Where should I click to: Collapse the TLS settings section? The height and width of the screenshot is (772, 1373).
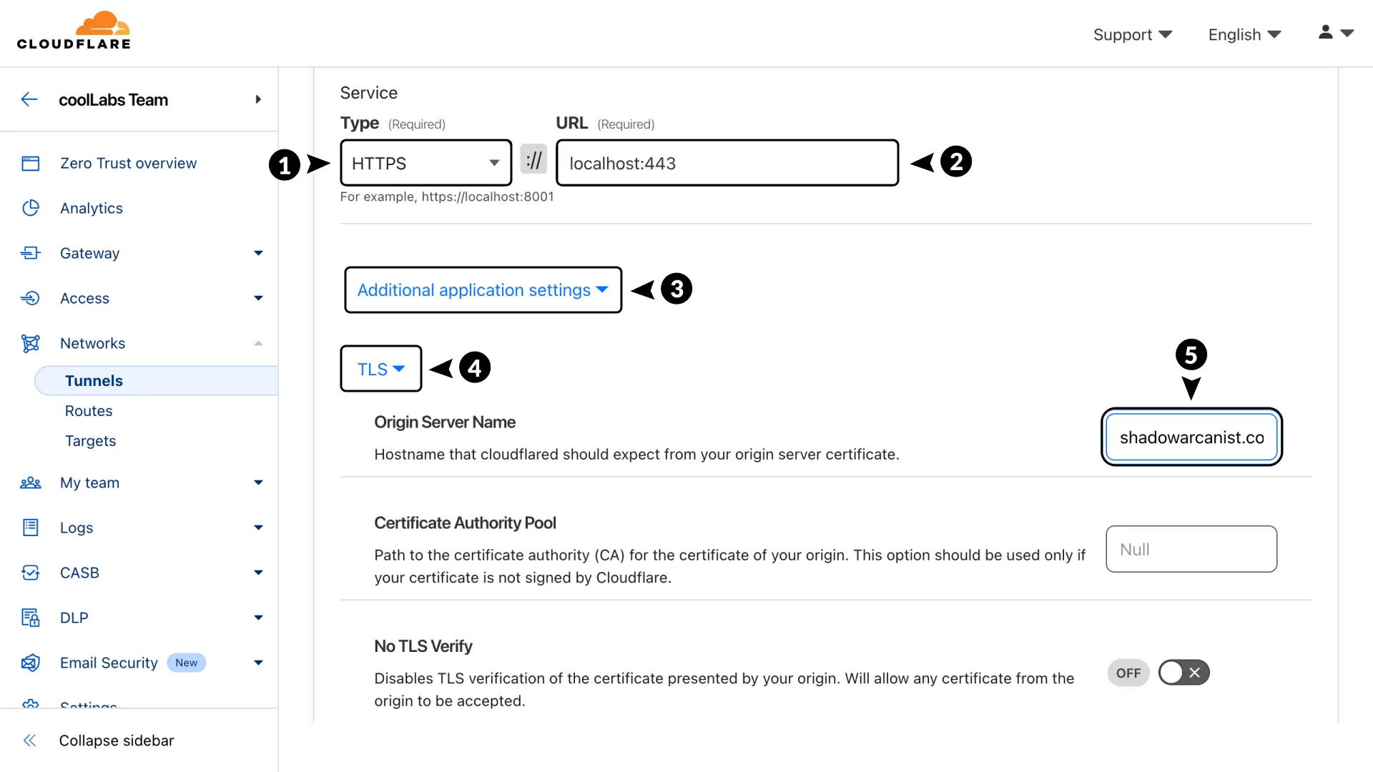pos(381,369)
